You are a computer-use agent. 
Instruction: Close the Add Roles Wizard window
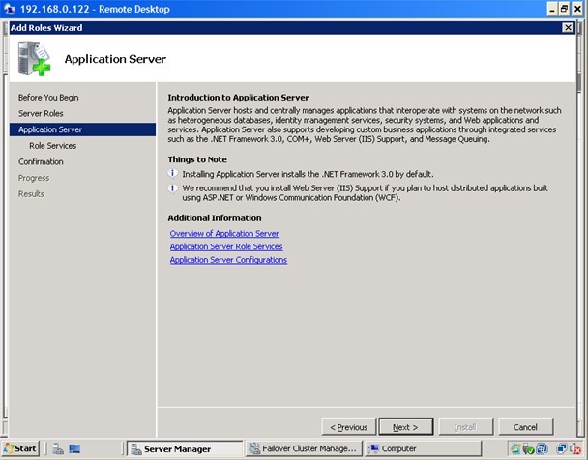click(x=568, y=27)
